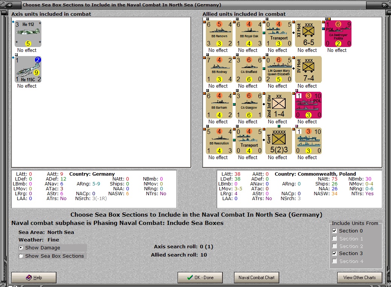Open the window system menu icon
The width and height of the screenshot is (391, 287).
coord(9,5)
